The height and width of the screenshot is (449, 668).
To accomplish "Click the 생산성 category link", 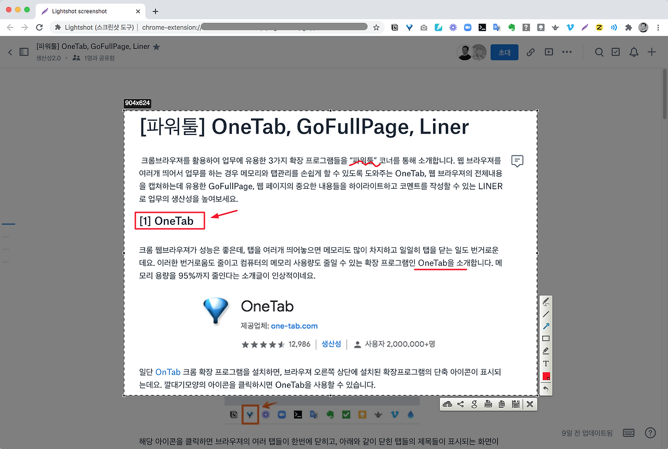I will [331, 344].
